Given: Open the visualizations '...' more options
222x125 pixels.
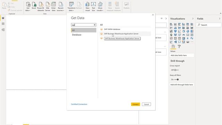Looking at the screenshot, I should 192,42.
